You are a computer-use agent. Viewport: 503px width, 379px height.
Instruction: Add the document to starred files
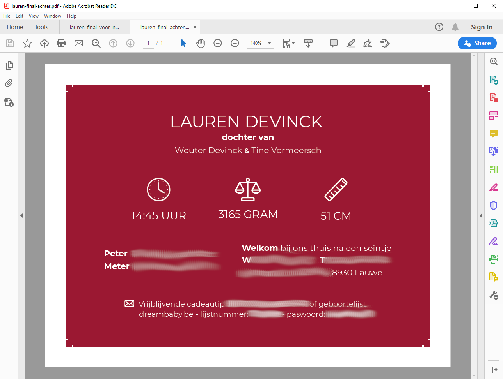27,43
